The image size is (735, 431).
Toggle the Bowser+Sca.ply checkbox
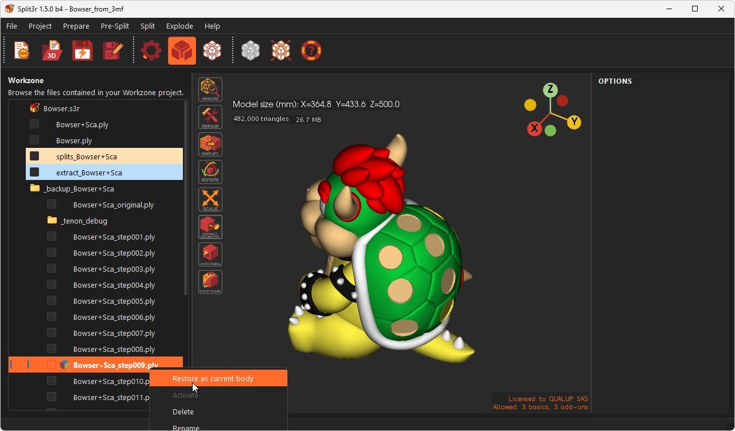(34, 124)
